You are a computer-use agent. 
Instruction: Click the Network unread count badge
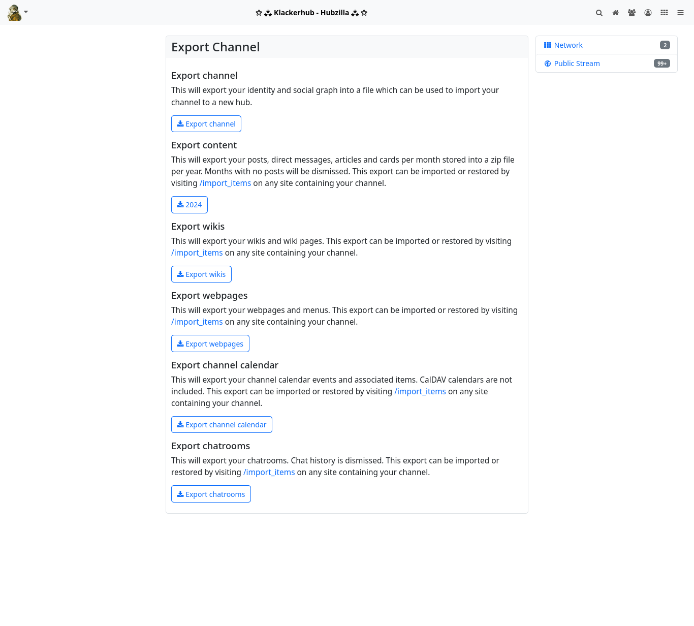[x=665, y=45]
